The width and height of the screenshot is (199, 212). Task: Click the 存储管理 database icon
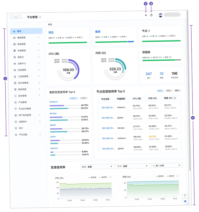pos(15,51)
